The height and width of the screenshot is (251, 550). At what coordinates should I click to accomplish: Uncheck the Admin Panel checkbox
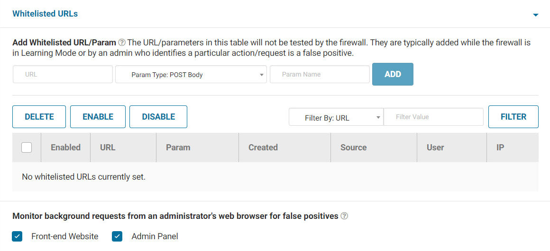coord(117,236)
